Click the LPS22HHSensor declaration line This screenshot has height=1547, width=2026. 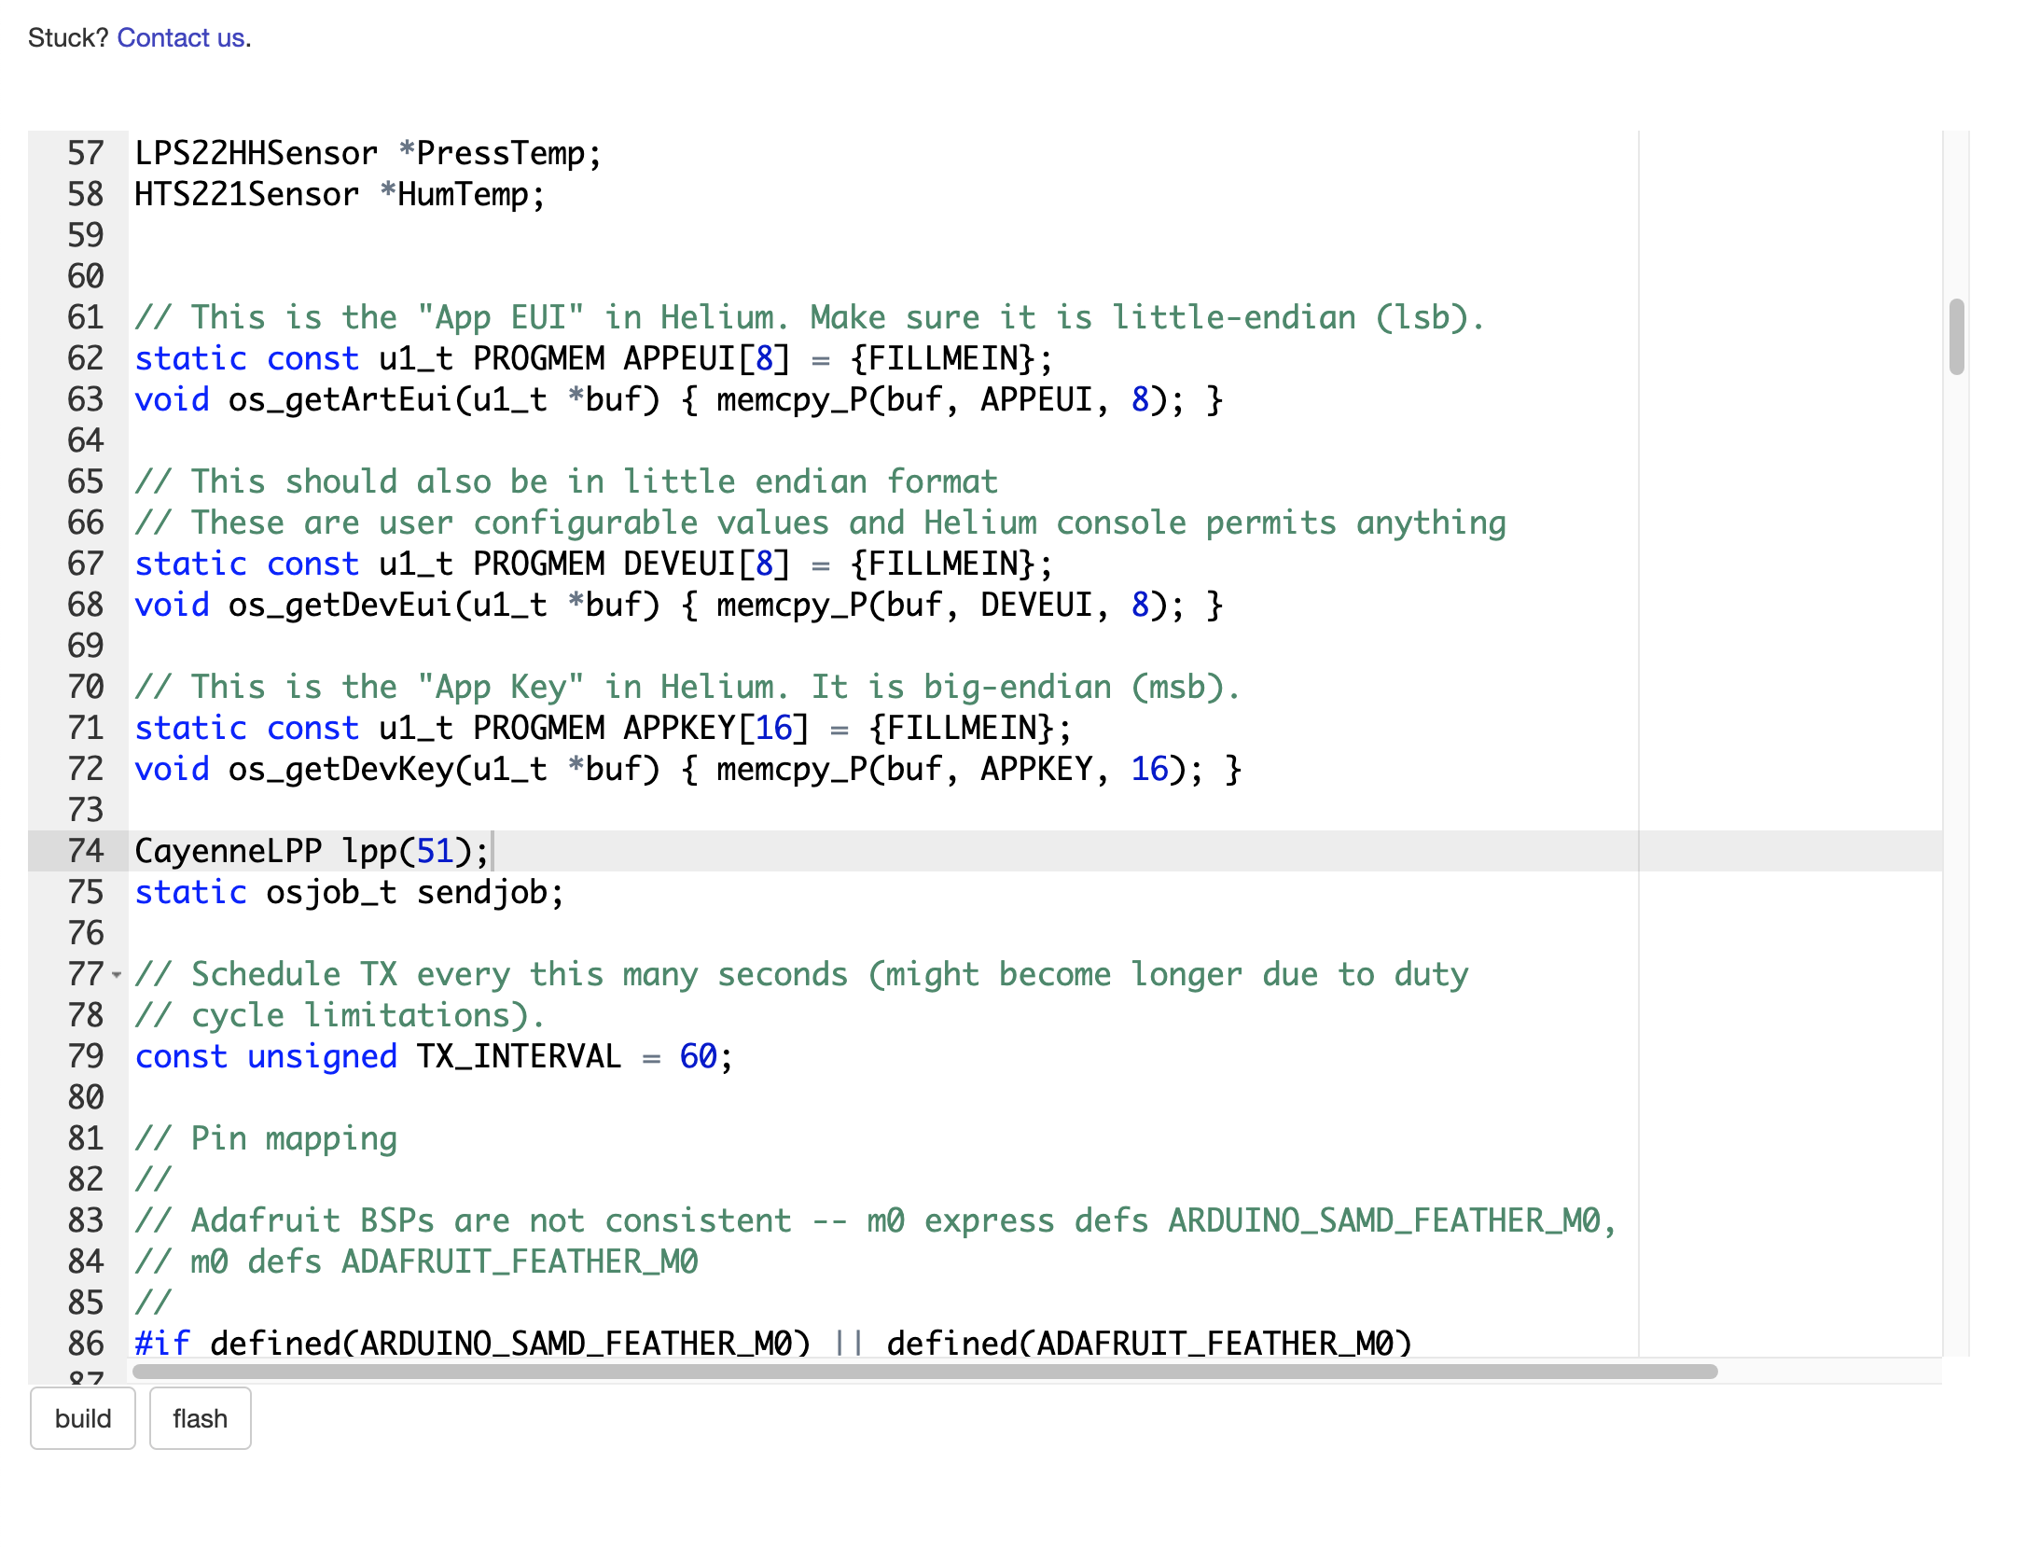(368, 154)
